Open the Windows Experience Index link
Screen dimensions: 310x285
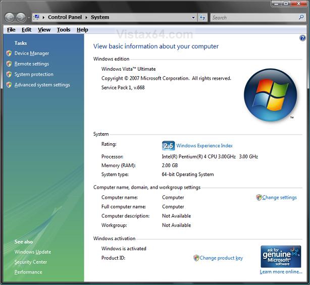[x=204, y=146]
